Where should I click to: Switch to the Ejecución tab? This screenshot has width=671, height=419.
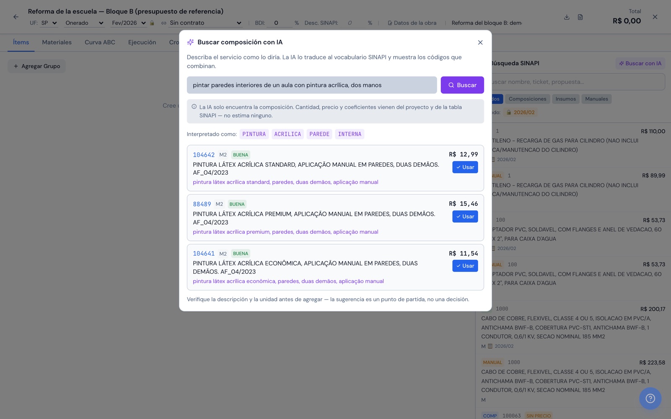click(142, 42)
